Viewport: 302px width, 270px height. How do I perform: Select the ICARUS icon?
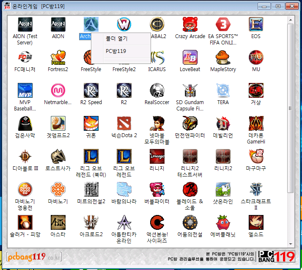158,58
